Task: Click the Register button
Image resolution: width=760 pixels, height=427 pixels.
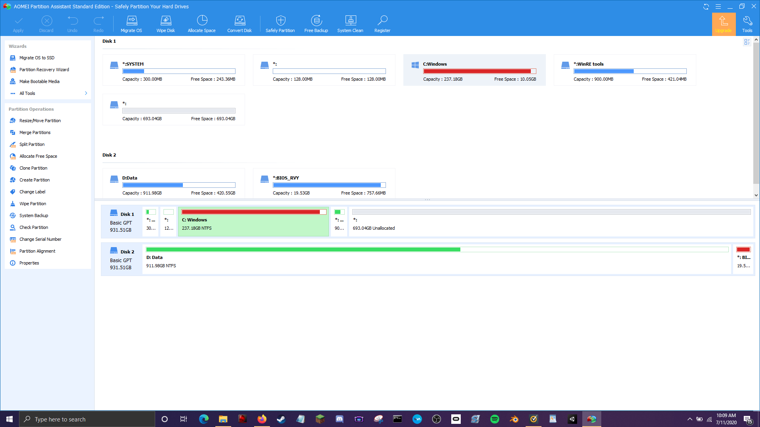Action: click(x=382, y=24)
